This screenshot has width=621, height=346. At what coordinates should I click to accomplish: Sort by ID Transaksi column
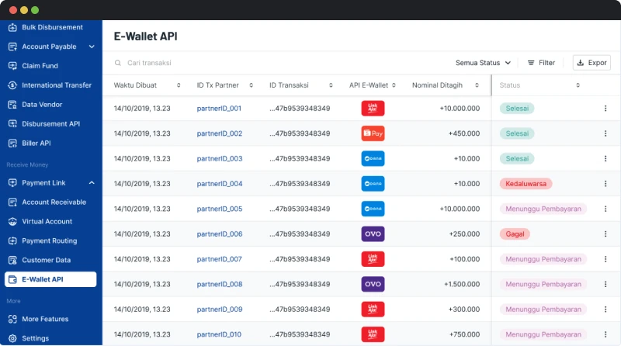331,85
